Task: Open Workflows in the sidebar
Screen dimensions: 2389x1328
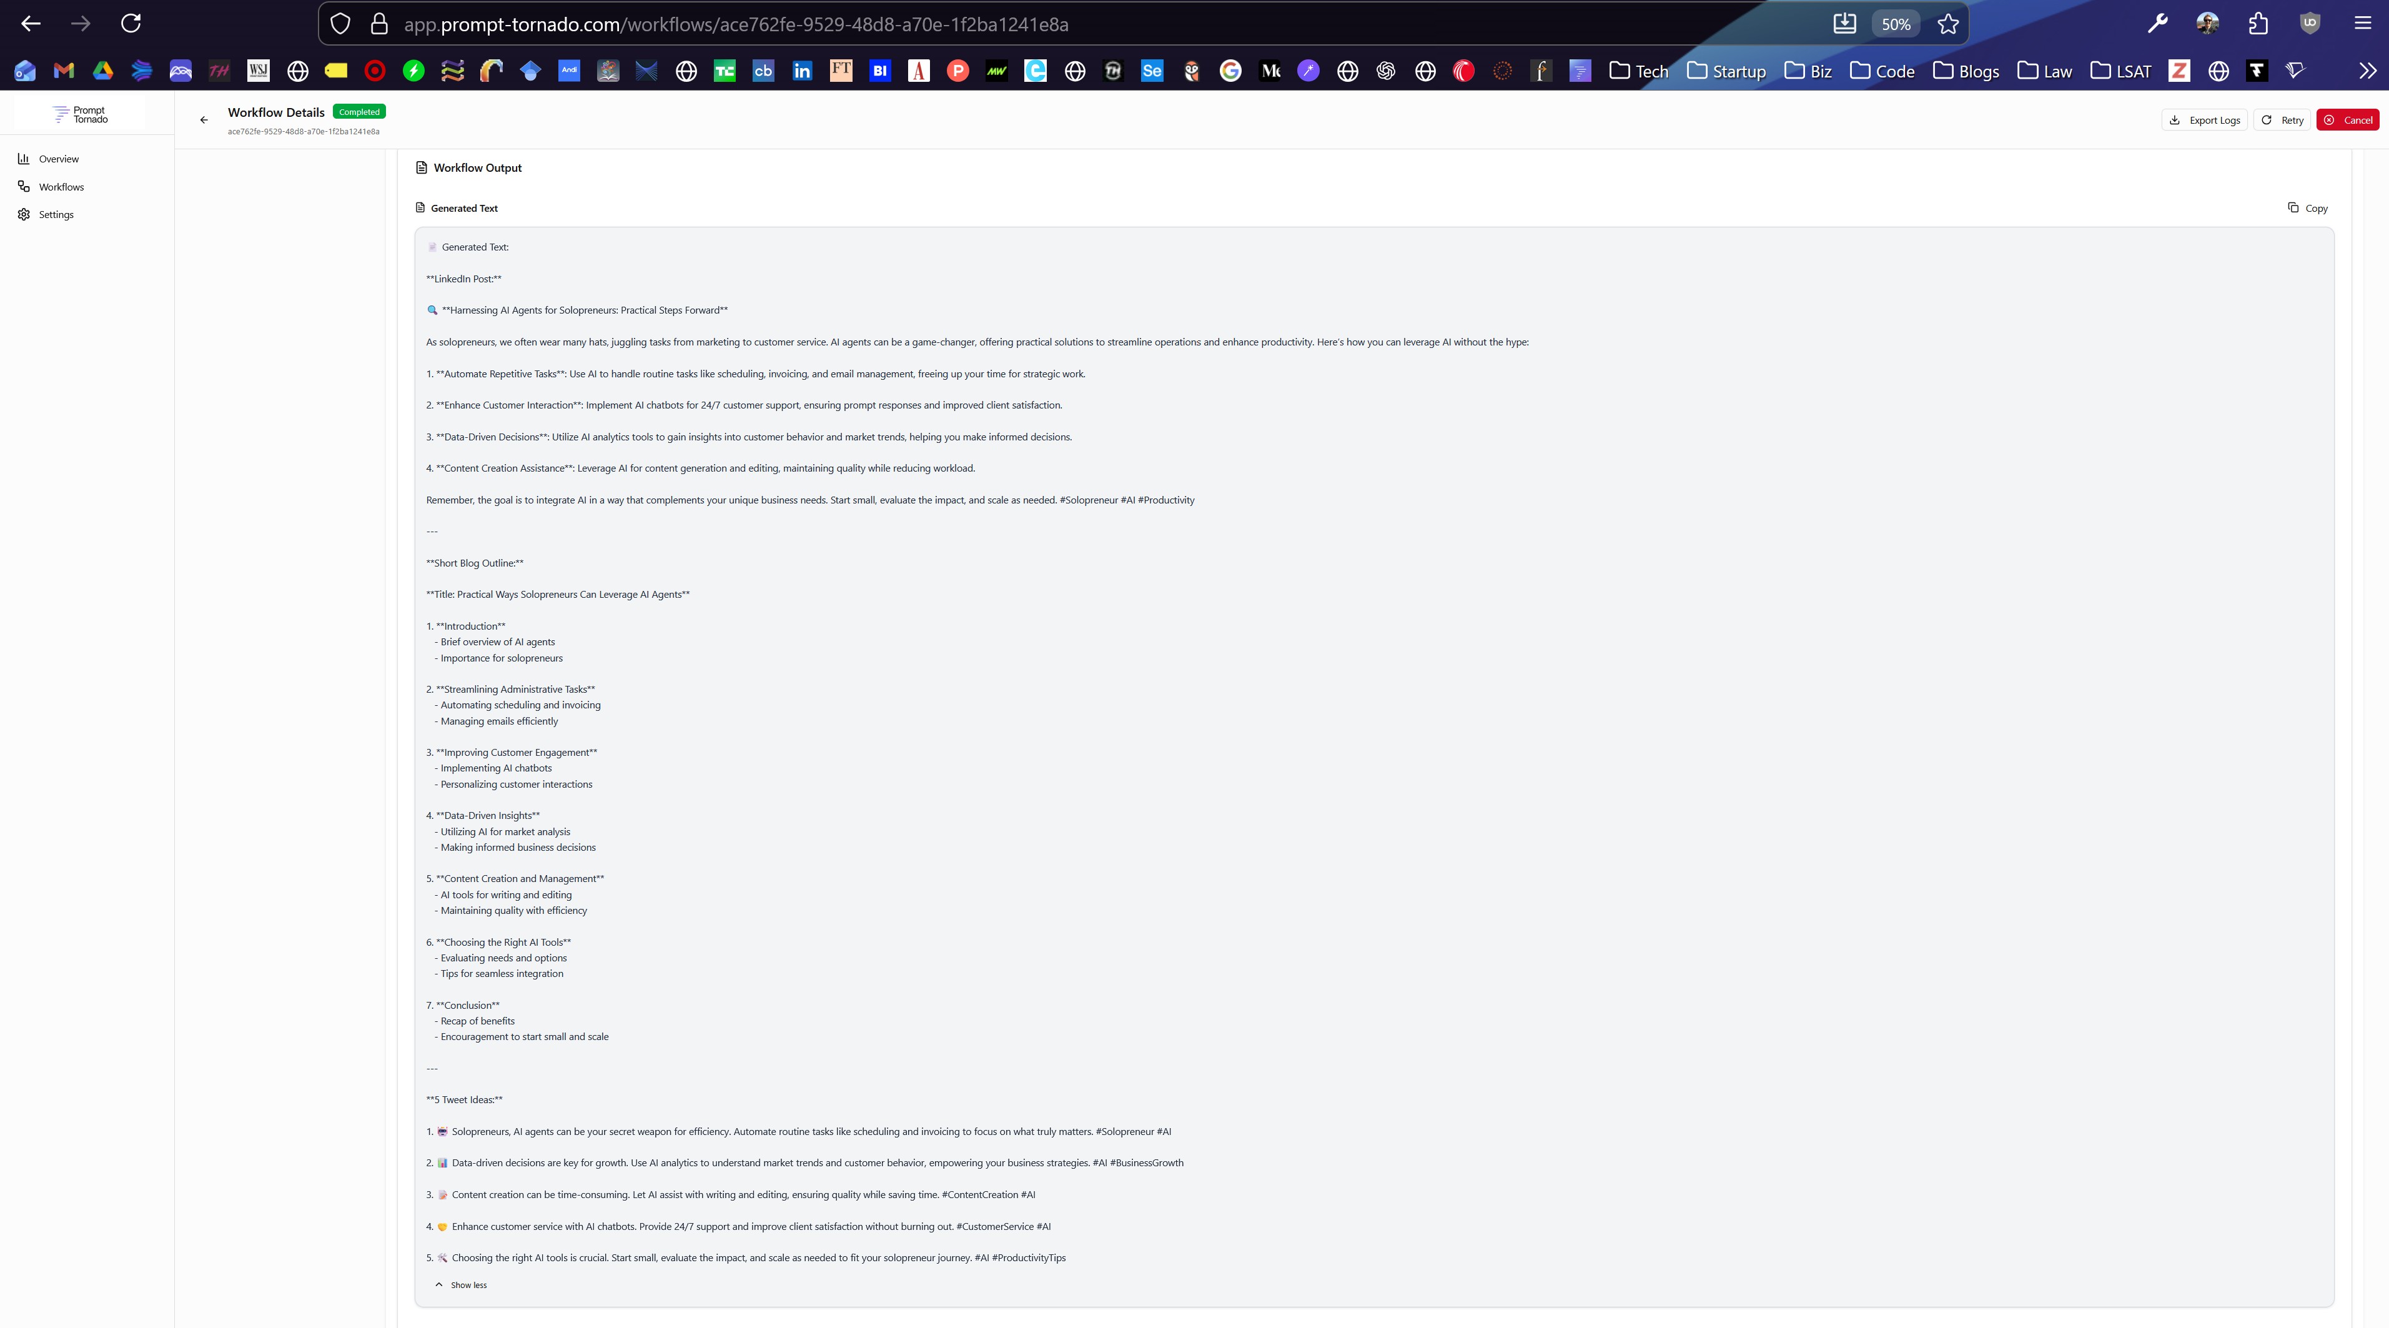Action: [61, 186]
